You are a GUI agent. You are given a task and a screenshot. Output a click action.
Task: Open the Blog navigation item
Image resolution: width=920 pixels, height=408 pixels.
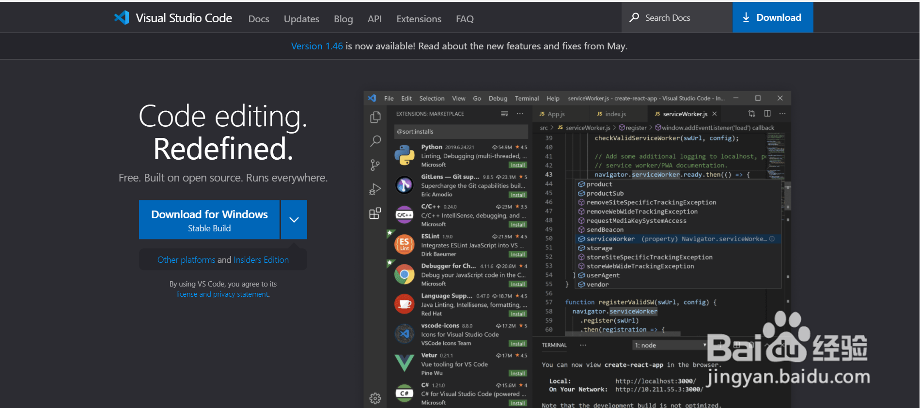point(343,19)
